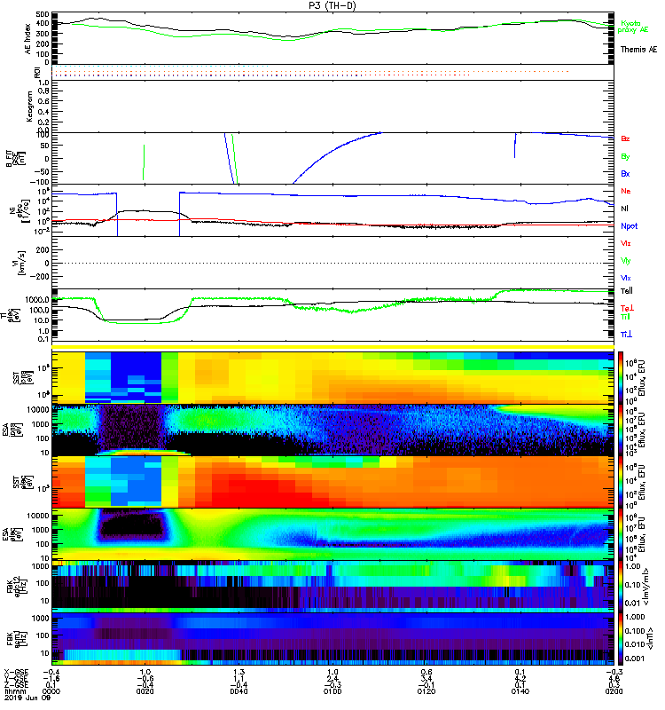This screenshot has width=665, height=710.
Task: Click the 0040 time tick label
Action: pyautogui.click(x=239, y=691)
